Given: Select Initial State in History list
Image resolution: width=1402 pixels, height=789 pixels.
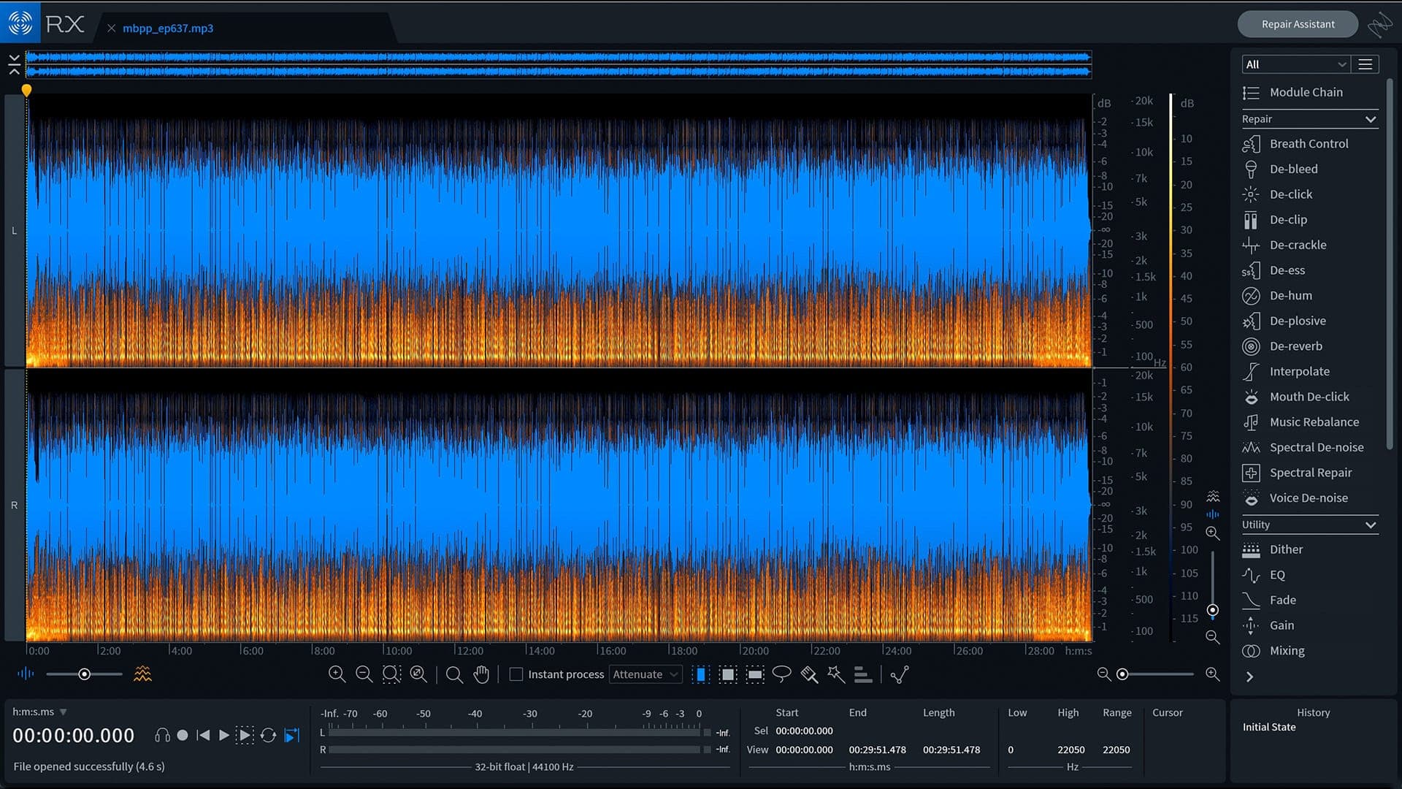Looking at the screenshot, I should click(1269, 727).
